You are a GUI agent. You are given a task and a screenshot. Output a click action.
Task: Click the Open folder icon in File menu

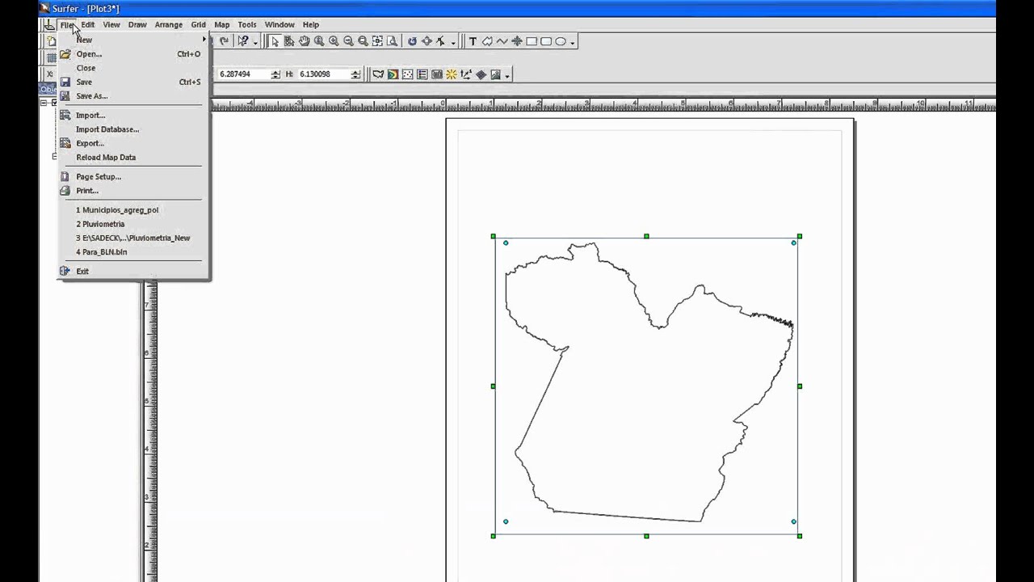65,54
